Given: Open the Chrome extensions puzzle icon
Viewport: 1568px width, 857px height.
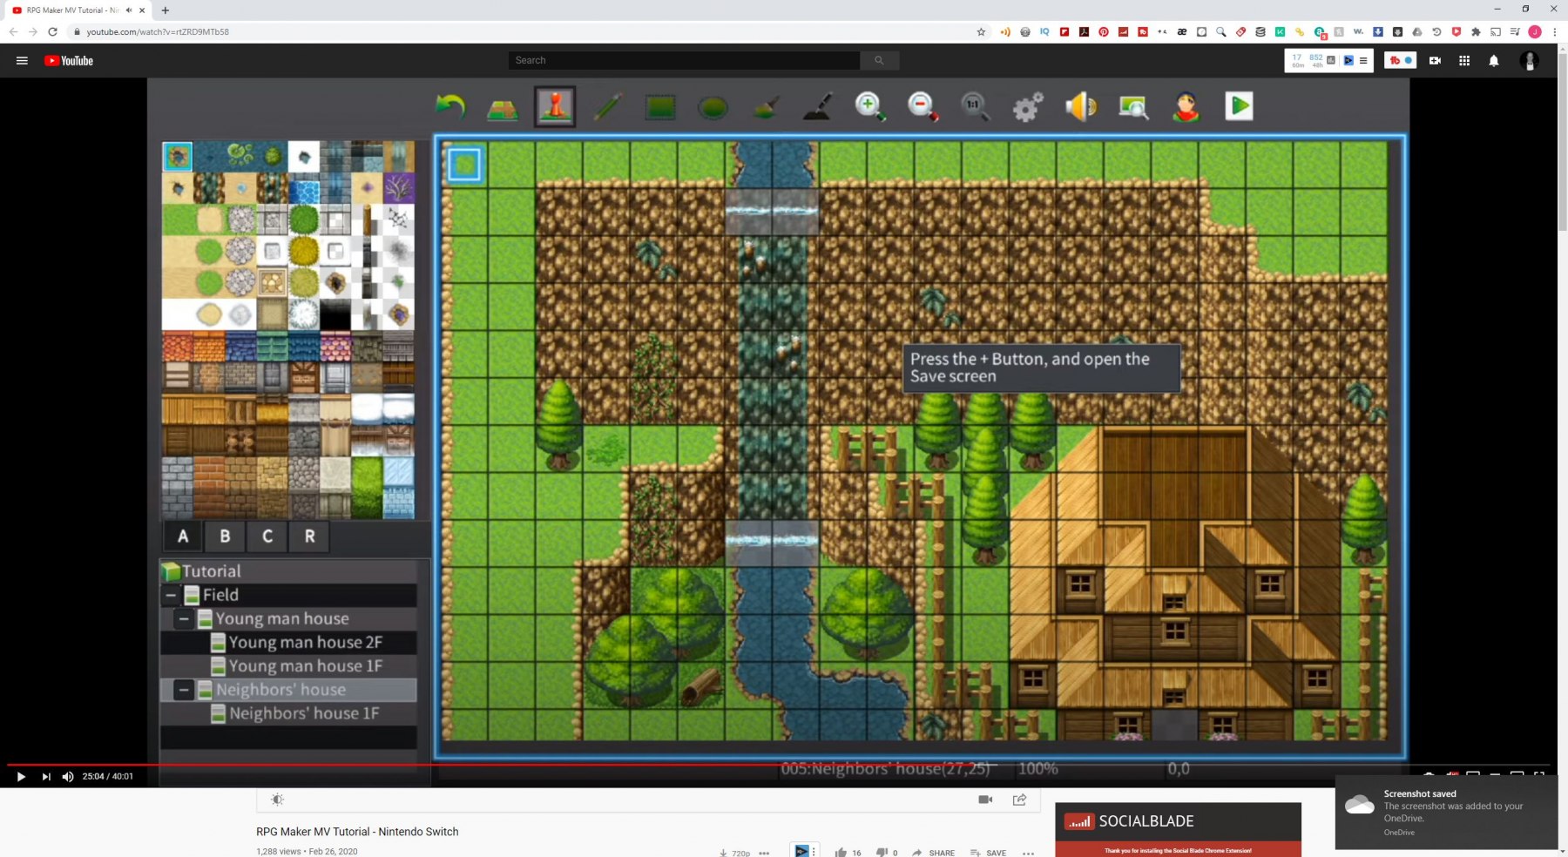Looking at the screenshot, I should tap(1476, 31).
